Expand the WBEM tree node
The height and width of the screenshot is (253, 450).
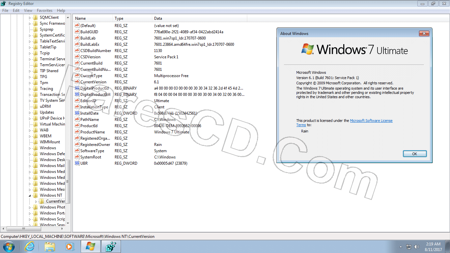click(30, 136)
